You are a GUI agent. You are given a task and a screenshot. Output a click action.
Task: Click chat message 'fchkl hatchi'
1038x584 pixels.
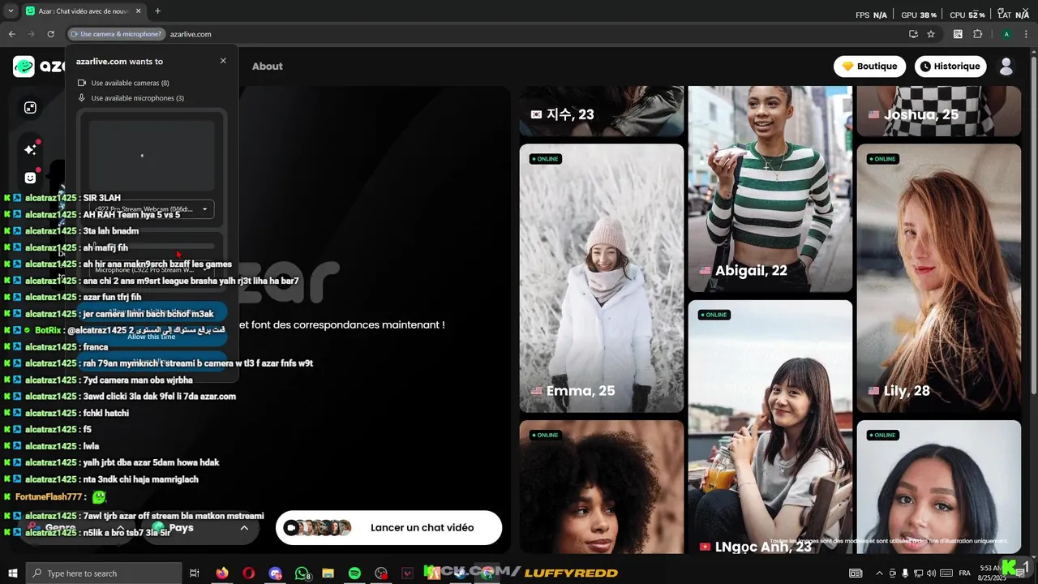pos(106,413)
